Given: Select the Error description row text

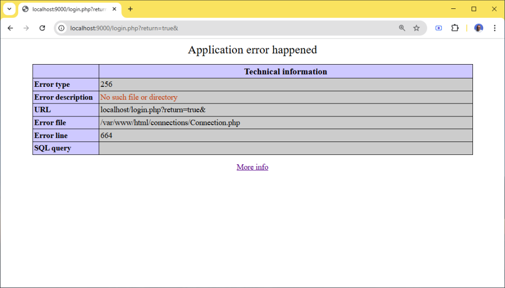Looking at the screenshot, I should (139, 97).
